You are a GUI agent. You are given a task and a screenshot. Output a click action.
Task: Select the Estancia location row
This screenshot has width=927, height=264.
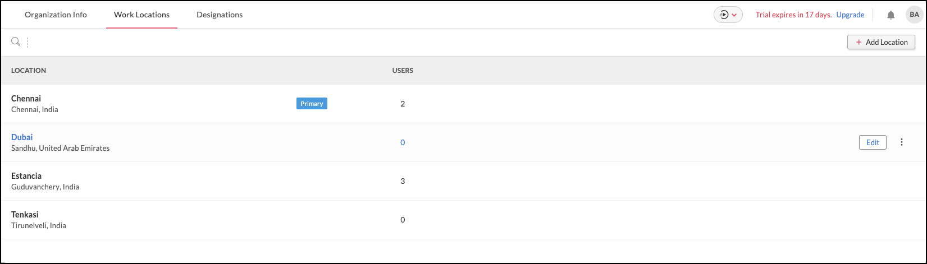coord(26,176)
